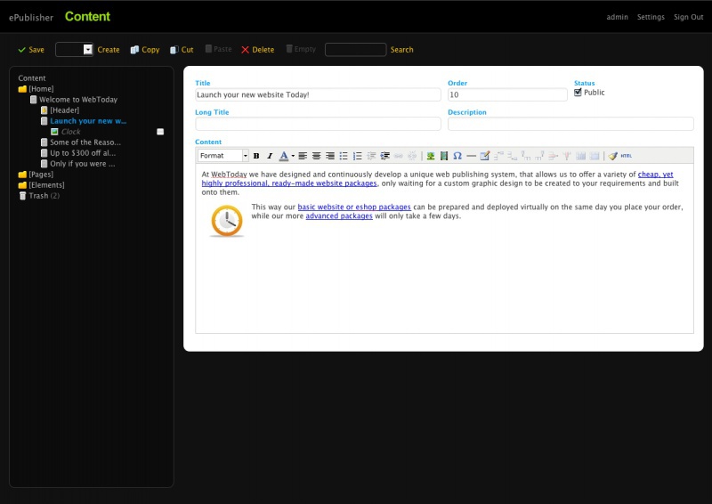Viewport: 712px width, 504px height.
Task: Click the Italic formatting icon
Action: (269, 156)
